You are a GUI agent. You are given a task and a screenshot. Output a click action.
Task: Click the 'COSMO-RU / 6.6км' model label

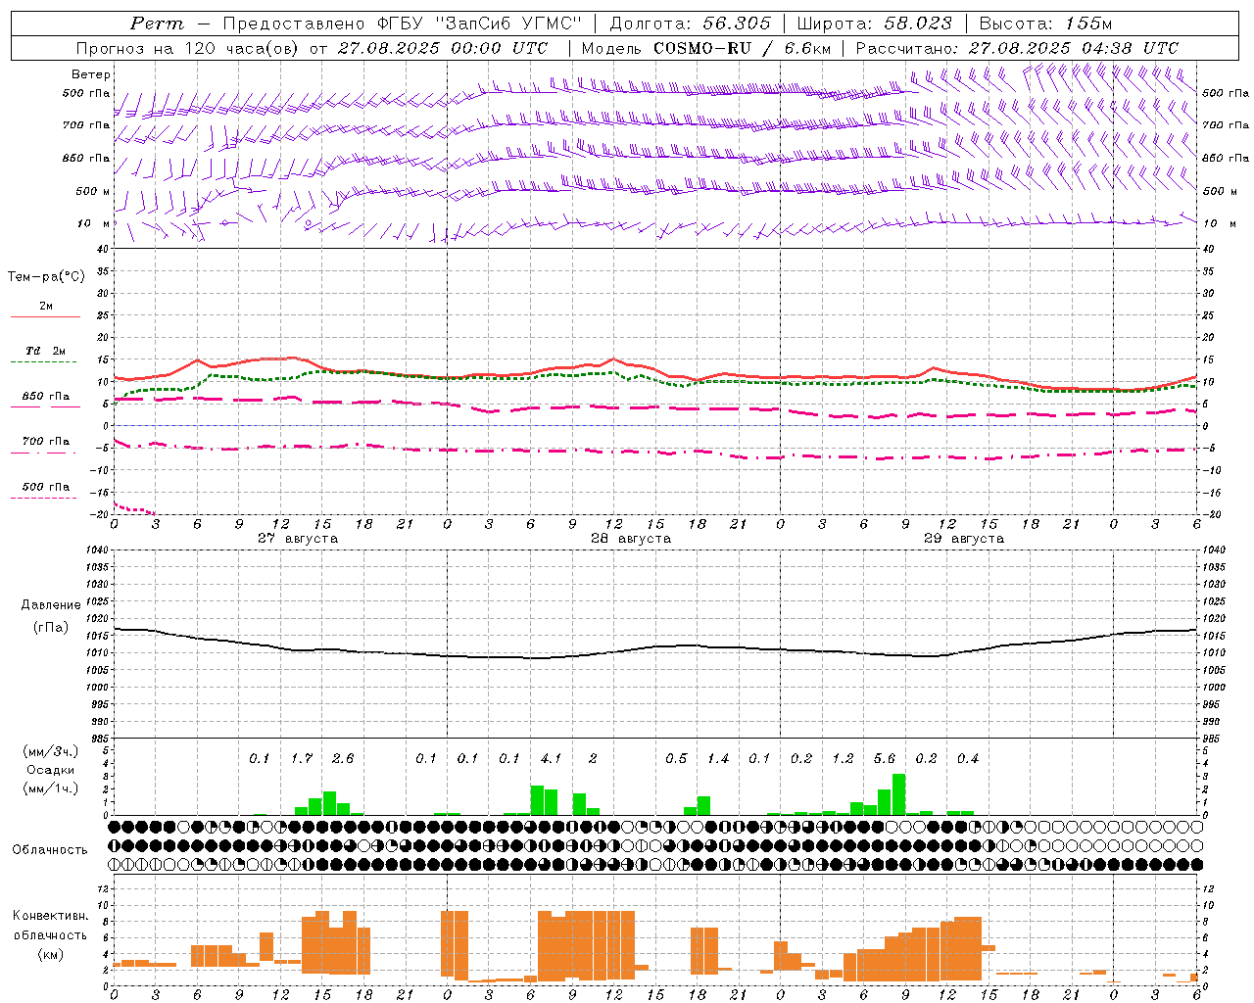(x=742, y=48)
